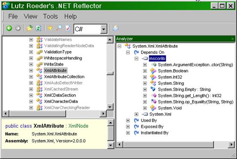Select XmlCharCheckingReader class
This screenshot has height=159, width=237.
pyautogui.click(x=67, y=108)
